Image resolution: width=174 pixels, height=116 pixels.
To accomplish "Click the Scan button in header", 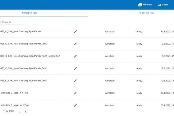I will (163, 5).
